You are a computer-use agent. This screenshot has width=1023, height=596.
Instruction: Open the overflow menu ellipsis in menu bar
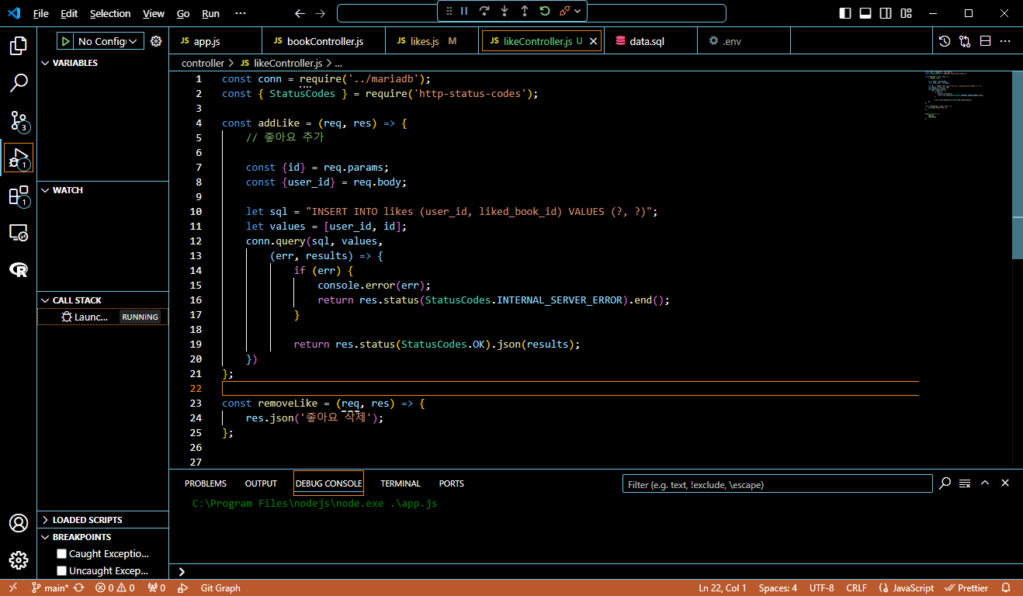tap(241, 13)
